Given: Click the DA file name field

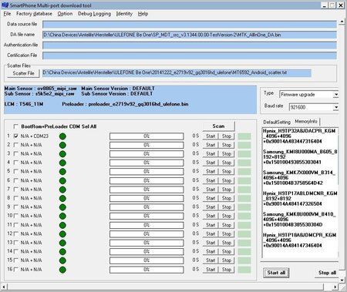Looking at the screenshot, I should pyautogui.click(x=190, y=35).
